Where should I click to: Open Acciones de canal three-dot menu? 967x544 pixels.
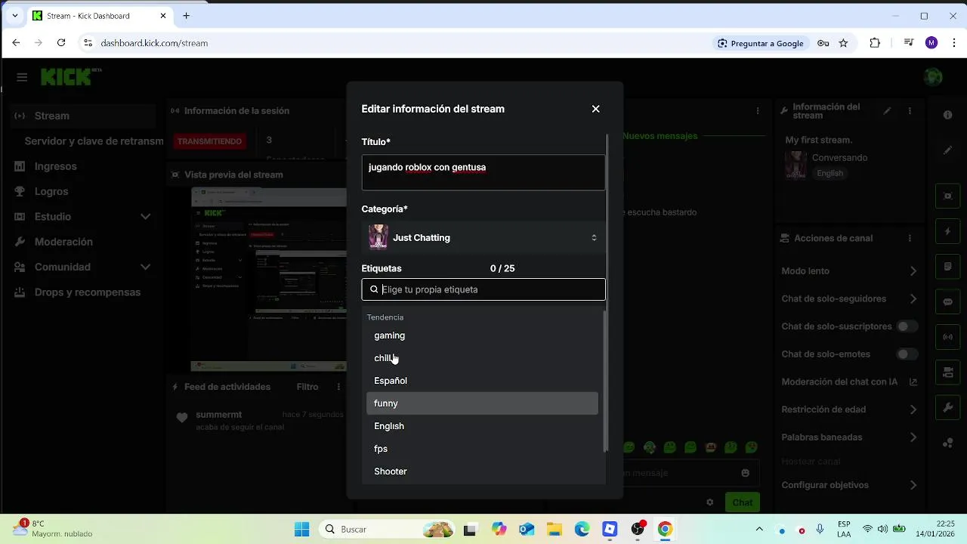[910, 238]
